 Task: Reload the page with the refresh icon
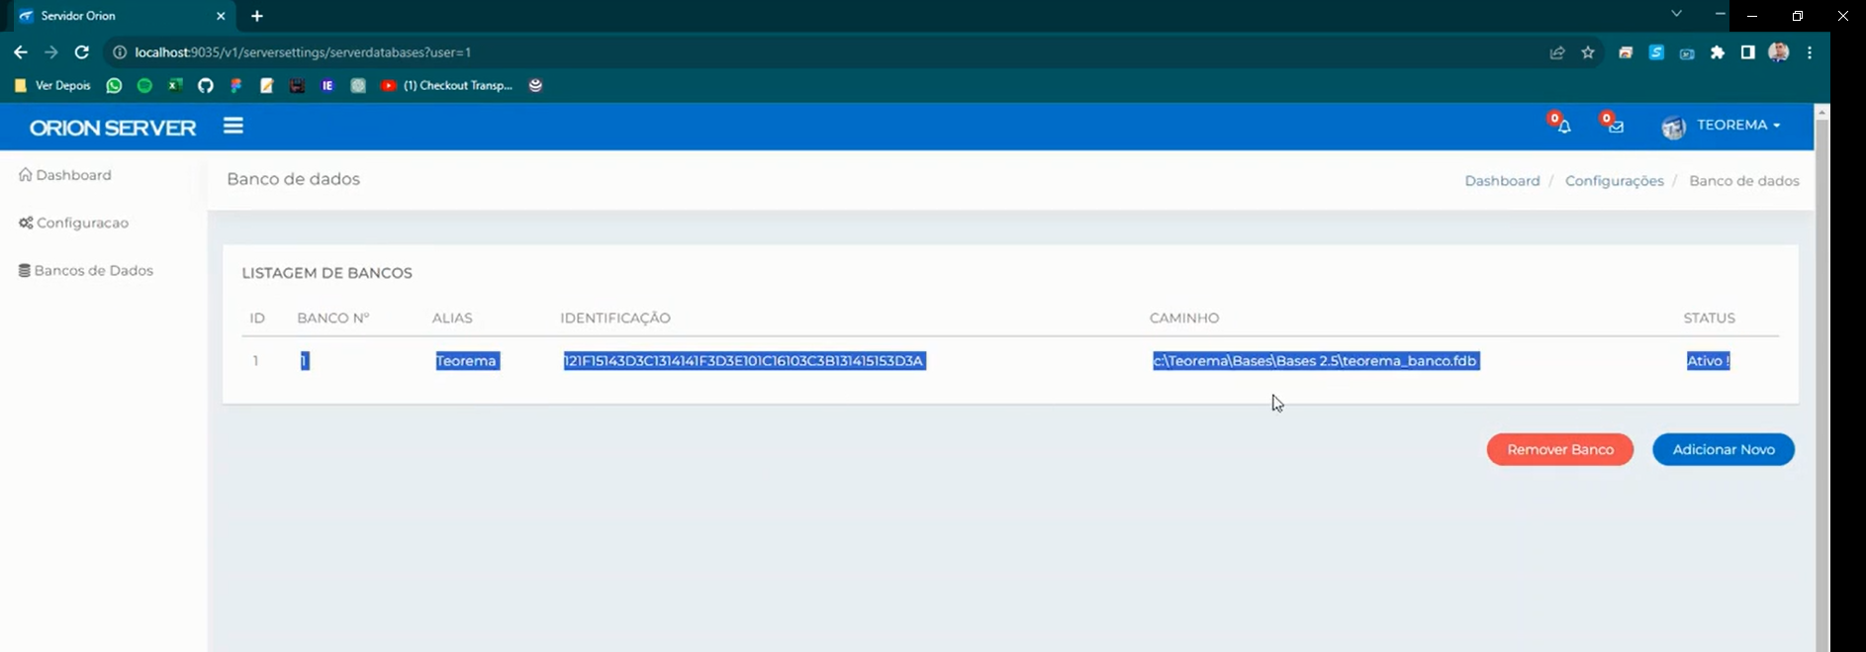82,52
